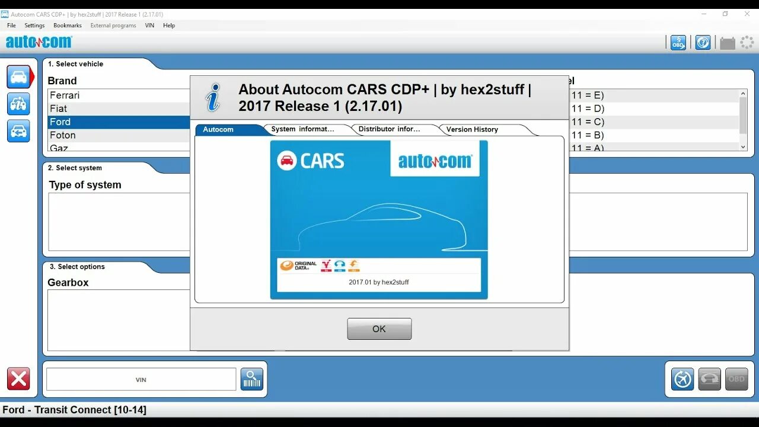Viewport: 759px width, 427px height.
Task: Click the blue info icon in About dialog
Action: pyautogui.click(x=212, y=97)
